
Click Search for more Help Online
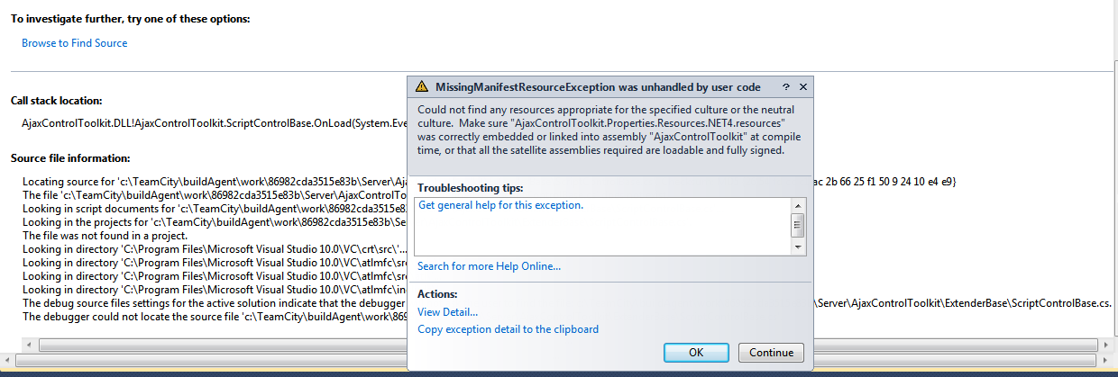489,266
